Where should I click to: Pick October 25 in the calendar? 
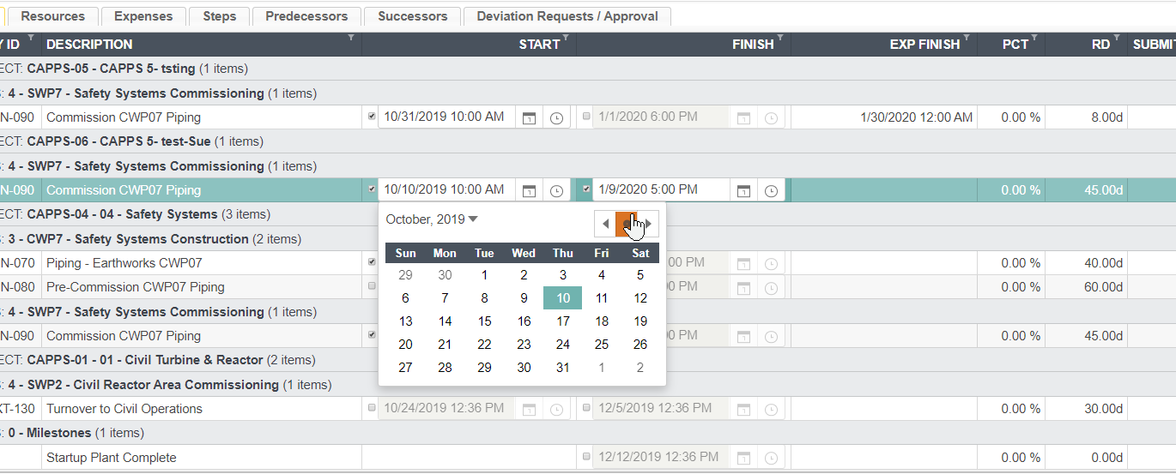pyautogui.click(x=602, y=345)
